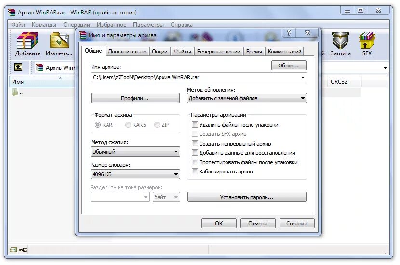
Task: Open the Избранное menu
Action: coord(111,25)
